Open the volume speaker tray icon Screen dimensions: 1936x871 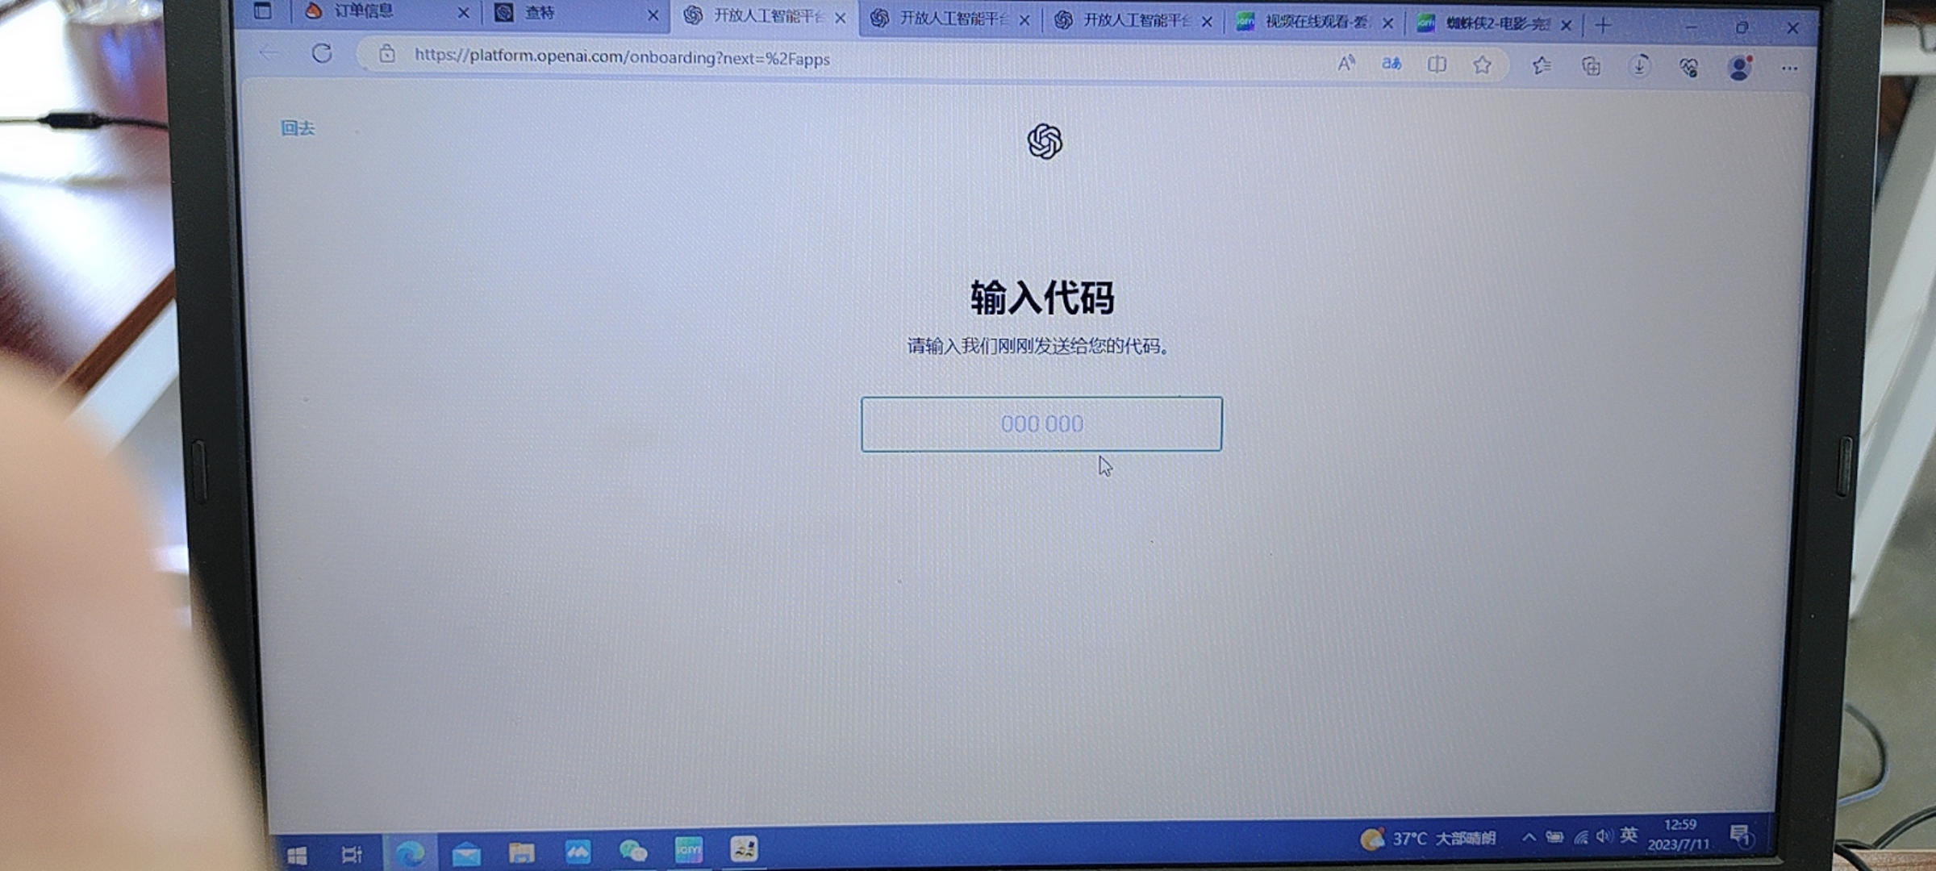pos(1604,836)
